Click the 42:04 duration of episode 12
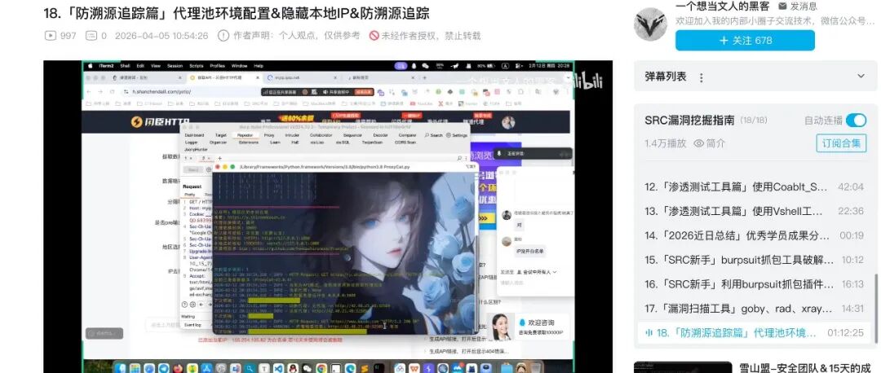Viewport: 881px width, 373px height. pyautogui.click(x=851, y=186)
